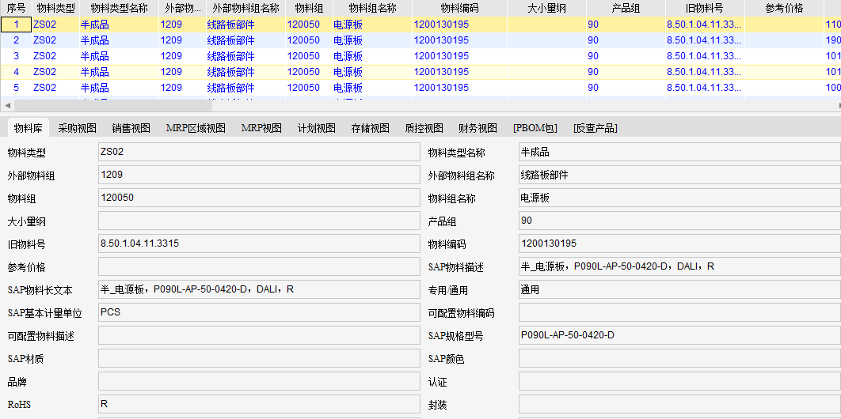Click the 外部物料组名称 column header
841x419 pixels.
click(245, 8)
